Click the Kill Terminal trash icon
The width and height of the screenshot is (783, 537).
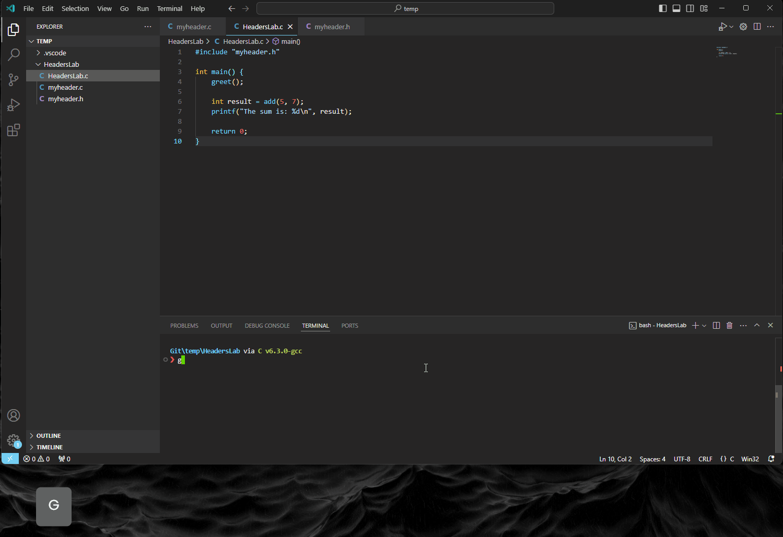[730, 325]
